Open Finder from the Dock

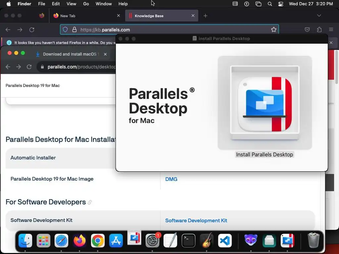point(25,241)
